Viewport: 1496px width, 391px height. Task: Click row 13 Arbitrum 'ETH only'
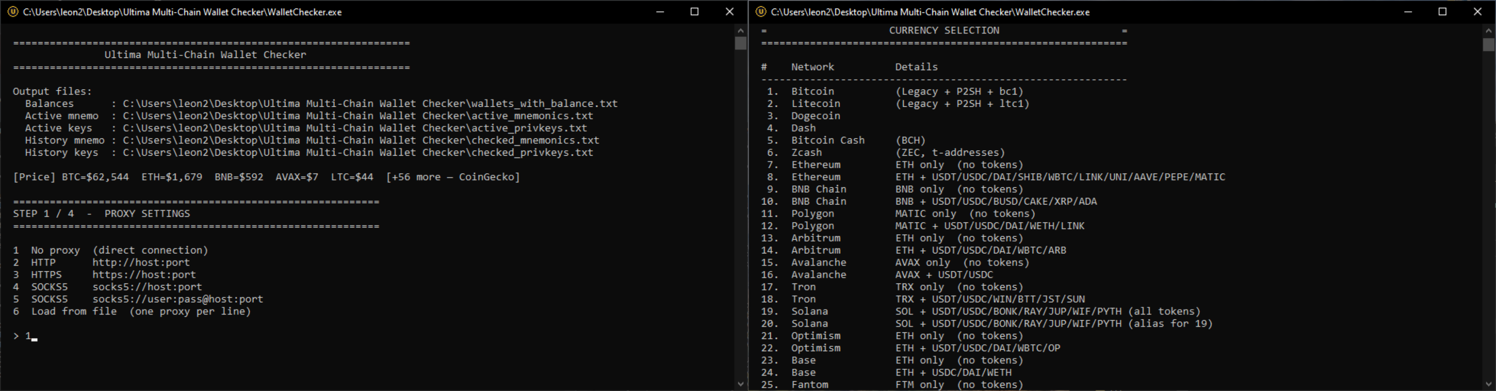tap(893, 238)
